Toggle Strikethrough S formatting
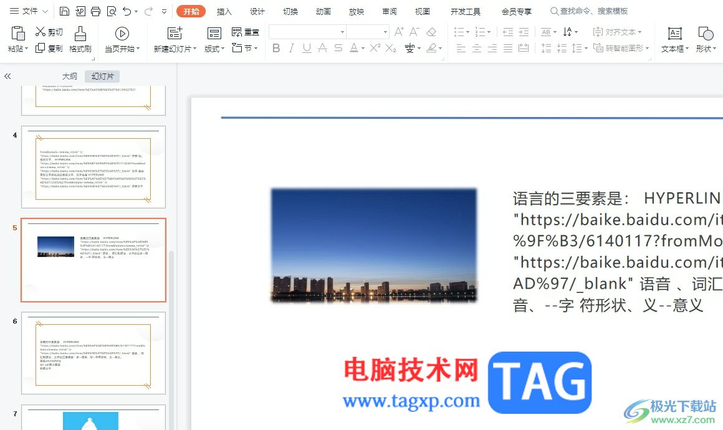 [338, 48]
